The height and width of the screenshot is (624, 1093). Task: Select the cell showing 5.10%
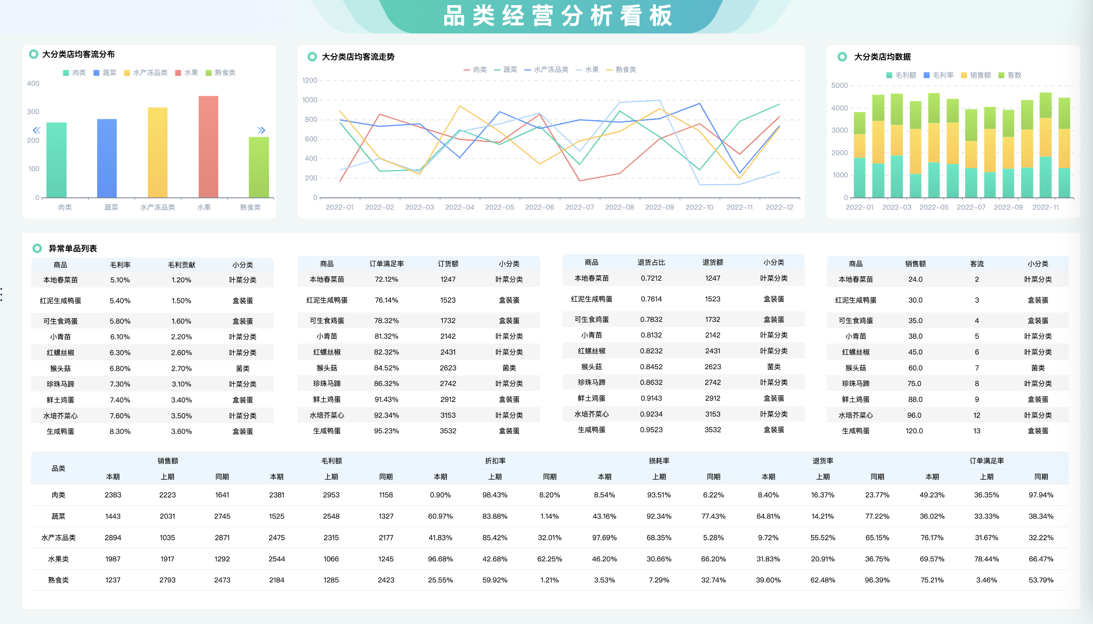120,280
